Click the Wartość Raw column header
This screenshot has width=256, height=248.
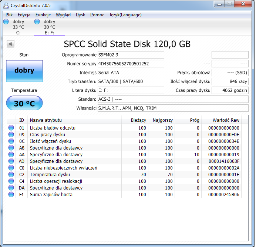(x=222, y=120)
